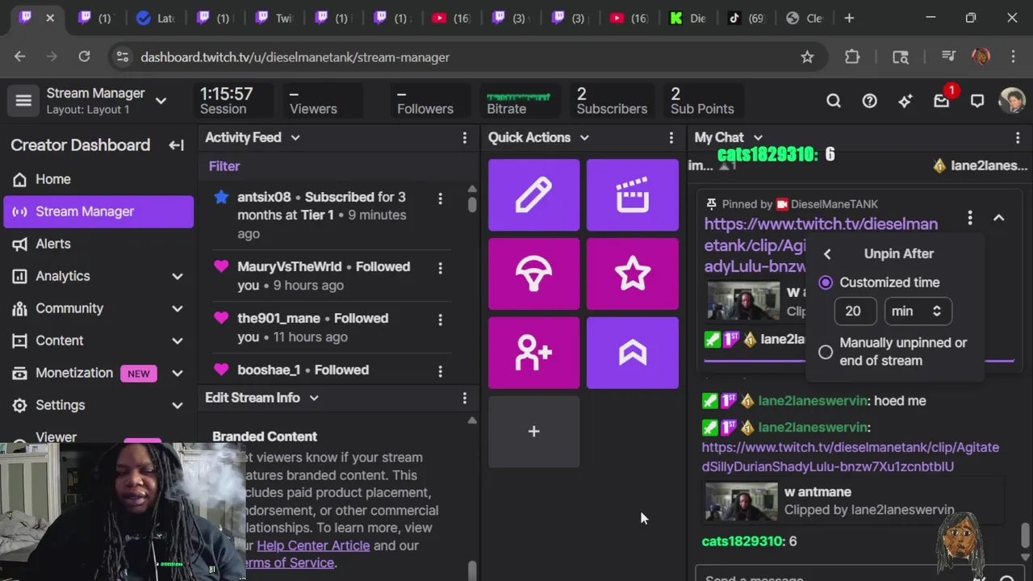Click the Filter link in Activity Feed
Image resolution: width=1033 pixels, height=581 pixels.
click(224, 166)
